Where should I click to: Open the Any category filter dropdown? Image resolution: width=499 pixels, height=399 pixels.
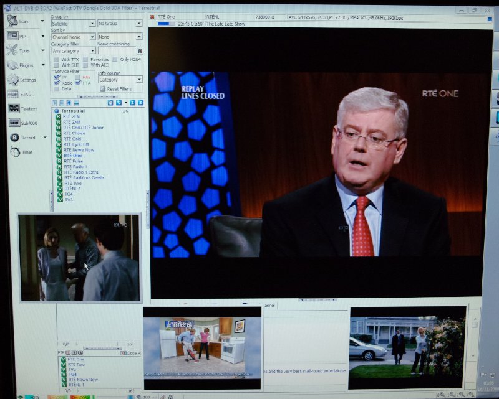pos(73,51)
